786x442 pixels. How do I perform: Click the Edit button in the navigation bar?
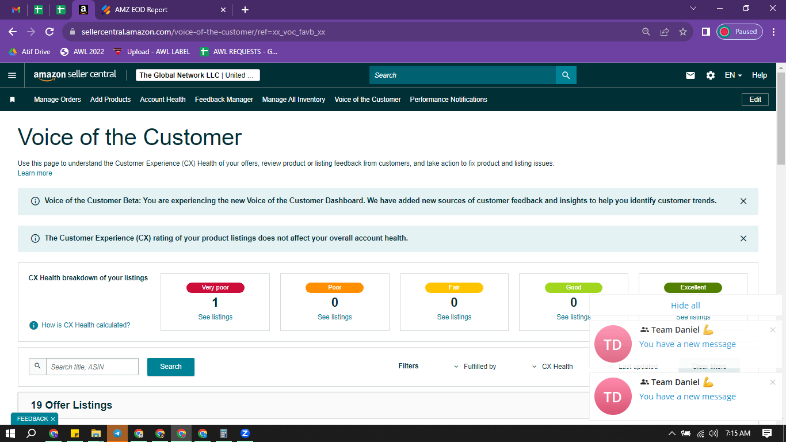pos(756,100)
